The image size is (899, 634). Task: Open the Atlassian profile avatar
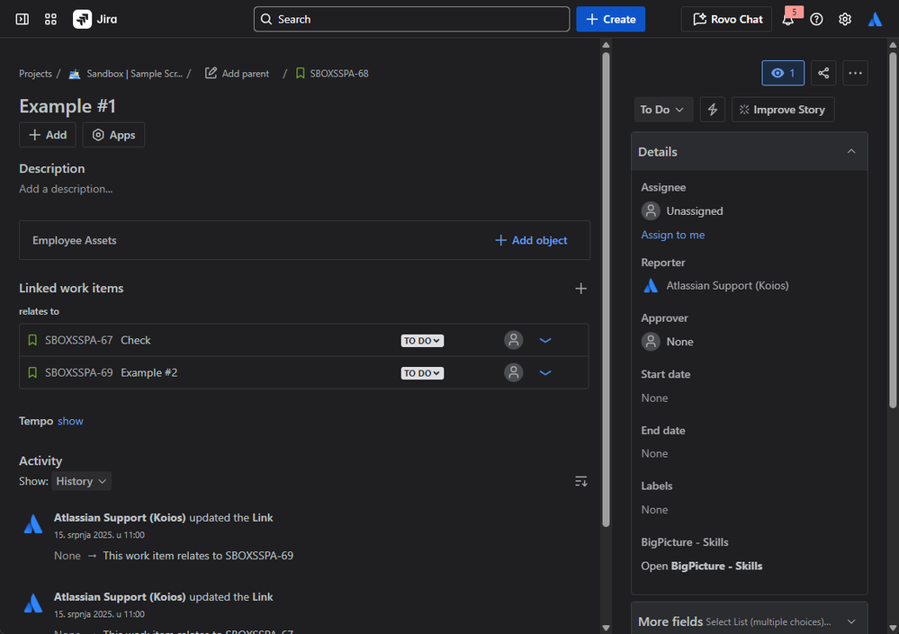click(x=875, y=20)
